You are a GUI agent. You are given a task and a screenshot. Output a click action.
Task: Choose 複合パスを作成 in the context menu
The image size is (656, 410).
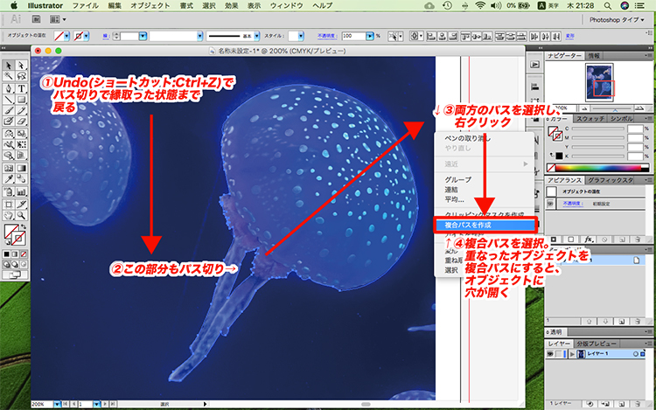[485, 226]
